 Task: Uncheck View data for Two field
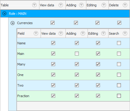(x=53, y=85)
